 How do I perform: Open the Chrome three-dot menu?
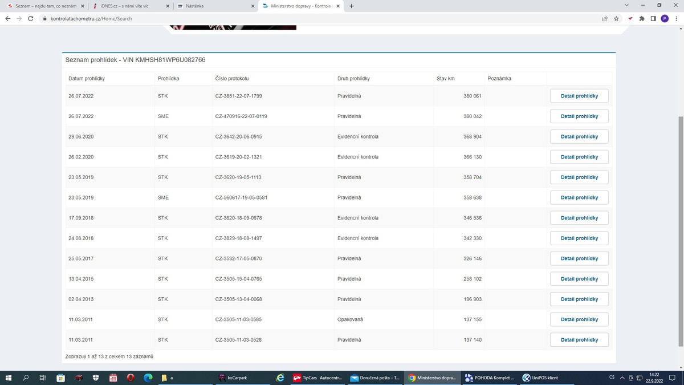click(x=676, y=18)
